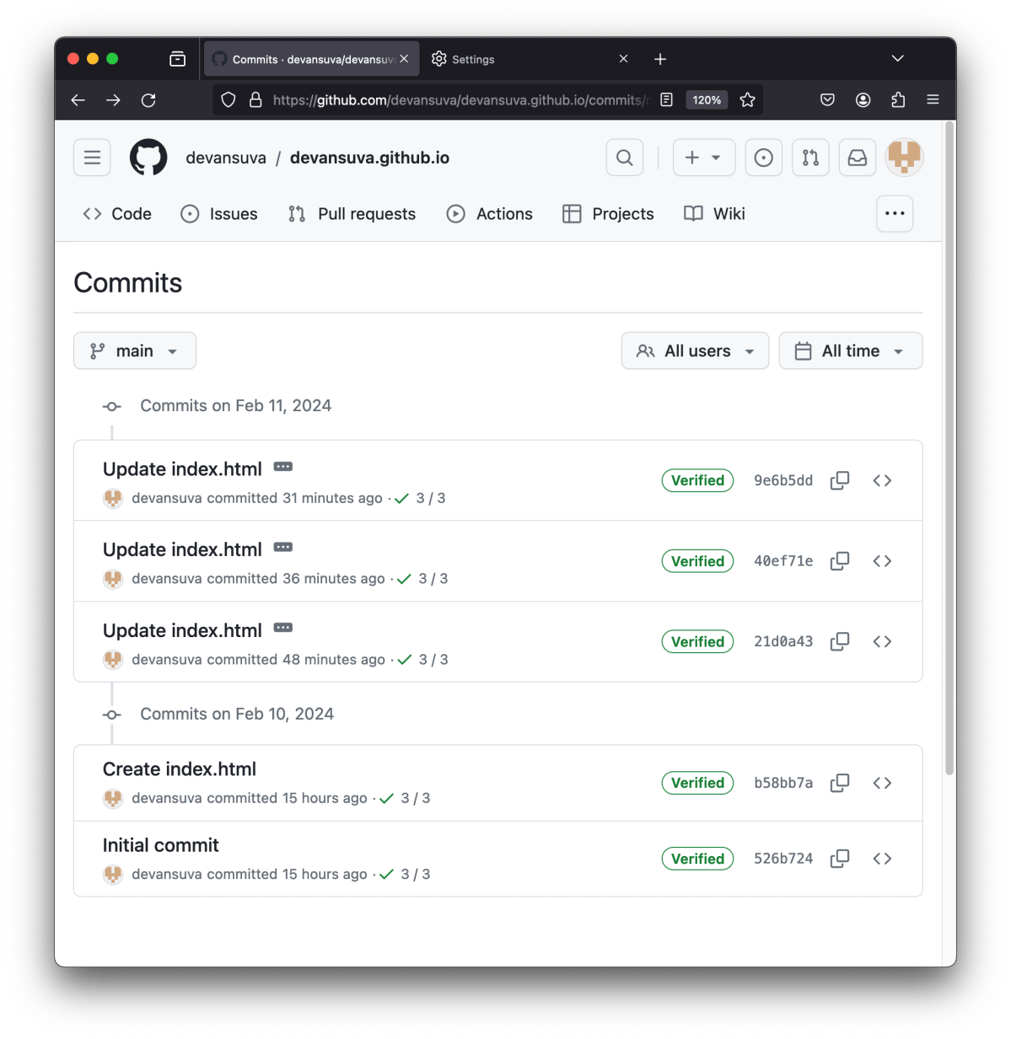Click the page vertical scrollbar
This screenshot has width=1011, height=1039.
[949, 449]
